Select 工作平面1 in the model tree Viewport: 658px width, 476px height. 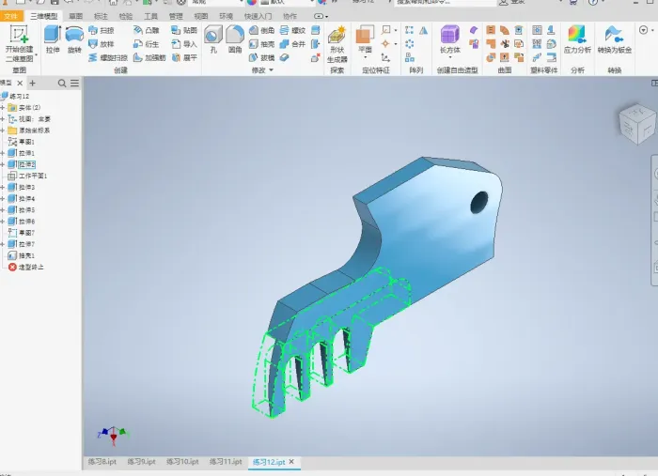coord(33,176)
